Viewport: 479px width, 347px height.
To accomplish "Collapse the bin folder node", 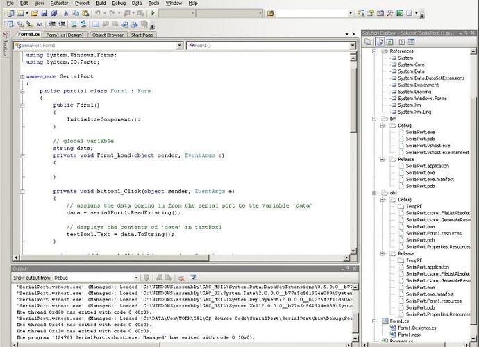I will [x=374, y=119].
